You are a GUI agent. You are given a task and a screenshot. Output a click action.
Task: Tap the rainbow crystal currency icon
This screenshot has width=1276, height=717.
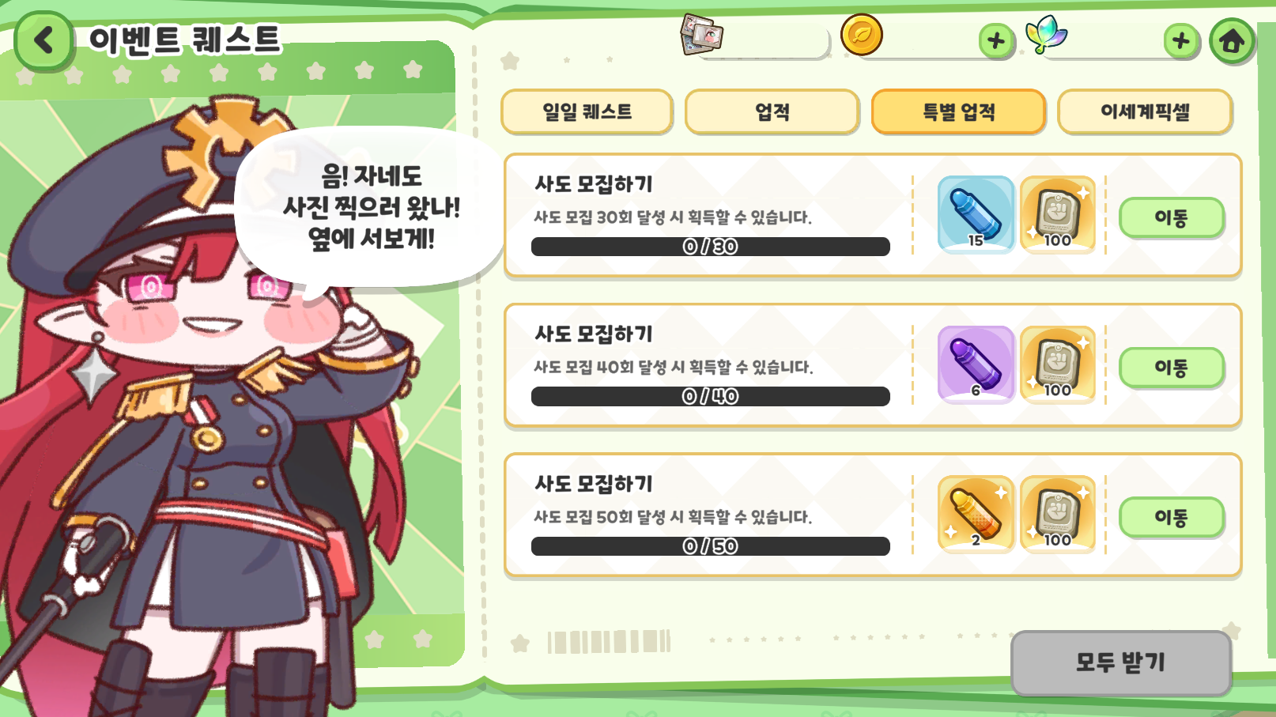click(1046, 35)
